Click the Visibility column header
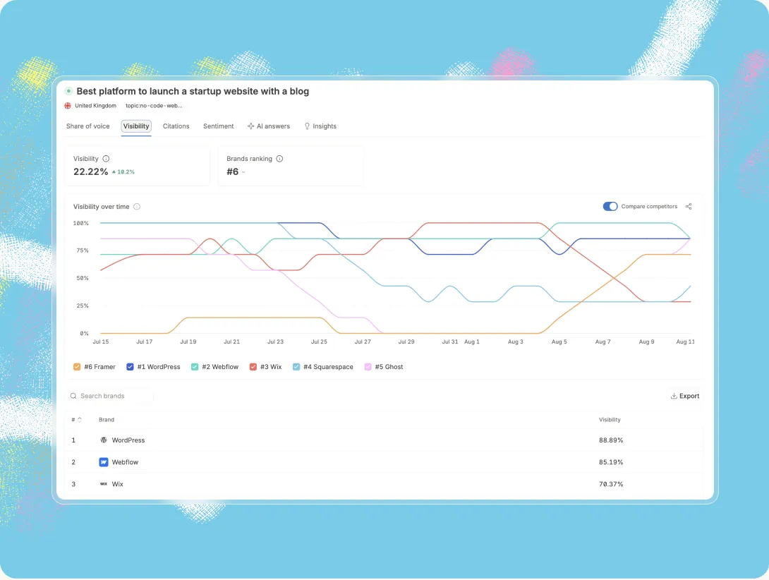Image resolution: width=769 pixels, height=580 pixels. point(610,420)
